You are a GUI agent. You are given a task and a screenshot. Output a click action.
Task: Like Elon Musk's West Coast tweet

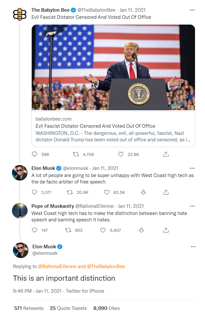(x=107, y=192)
